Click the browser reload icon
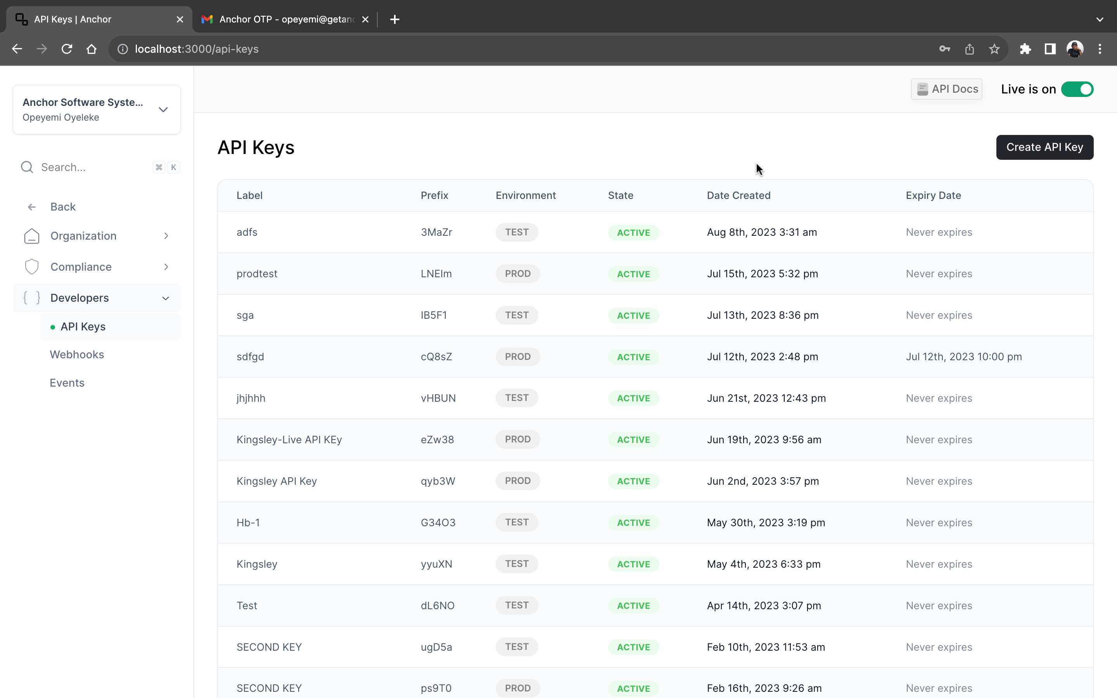Image resolution: width=1117 pixels, height=698 pixels. coord(67,49)
